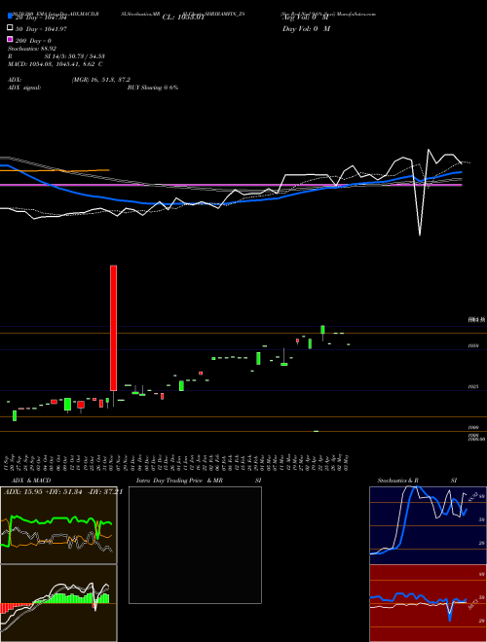Click the 'BUY Slowing @ 6%' signal text
487x642 pixels.
(x=153, y=88)
